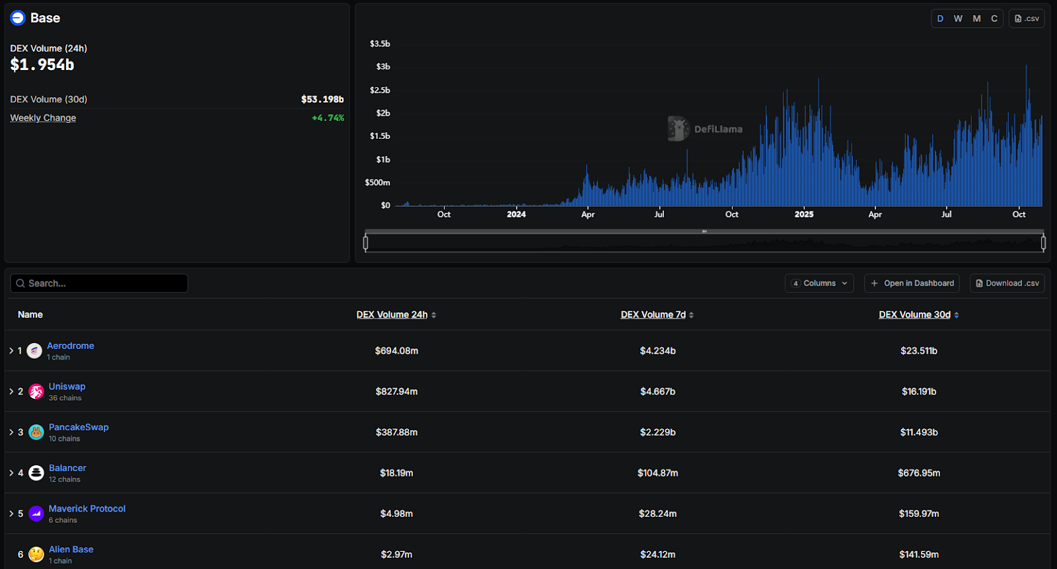Click left handle of chart range slider

[x=365, y=243]
